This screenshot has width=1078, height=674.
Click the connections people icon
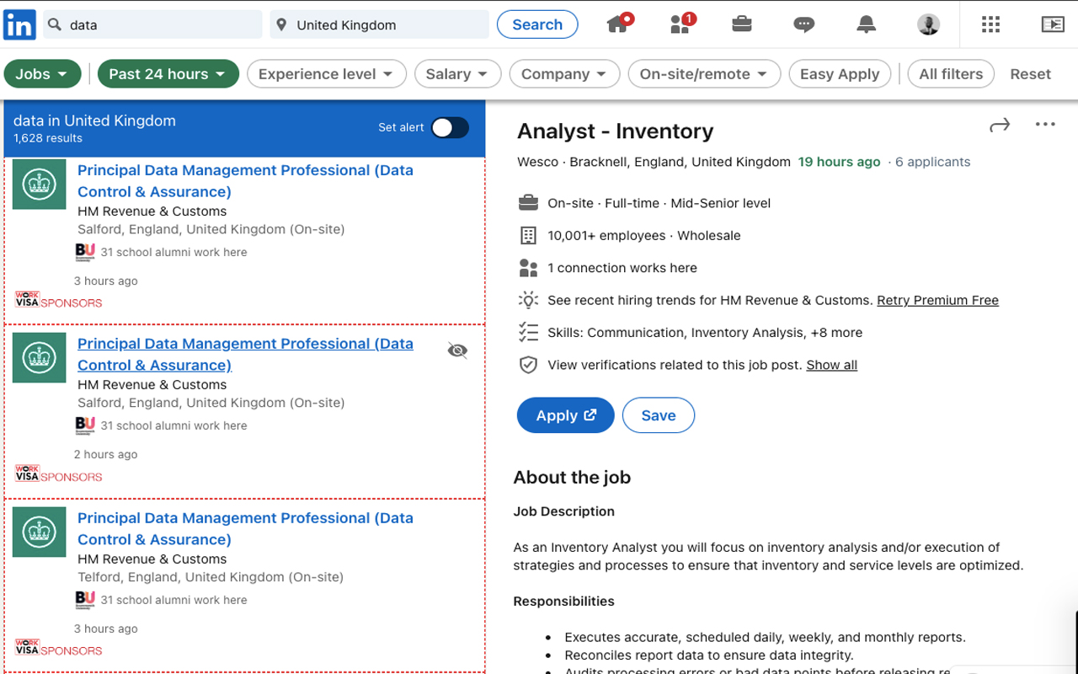528,268
